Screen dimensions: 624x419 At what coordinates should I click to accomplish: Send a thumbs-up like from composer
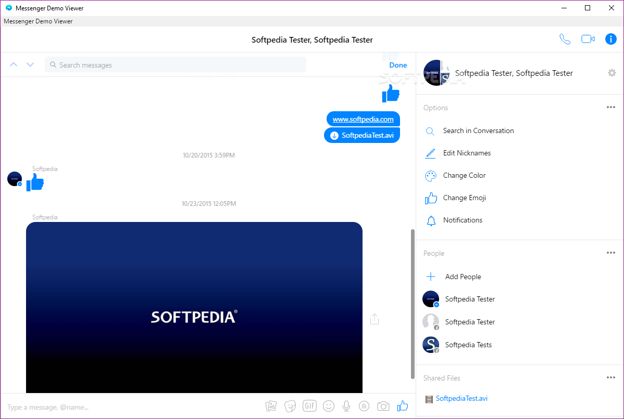(x=402, y=405)
